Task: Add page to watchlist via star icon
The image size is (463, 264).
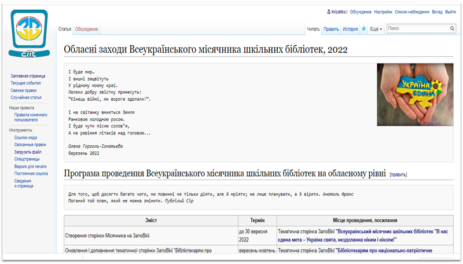Action: [363, 28]
